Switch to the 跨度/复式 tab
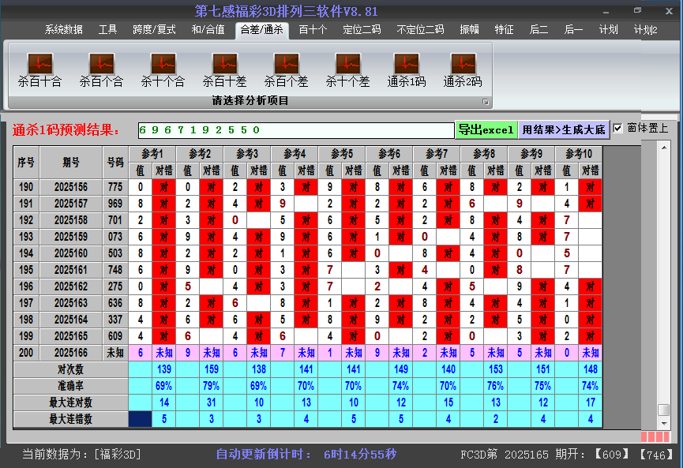Viewport: 683px width, 468px height. (154, 30)
